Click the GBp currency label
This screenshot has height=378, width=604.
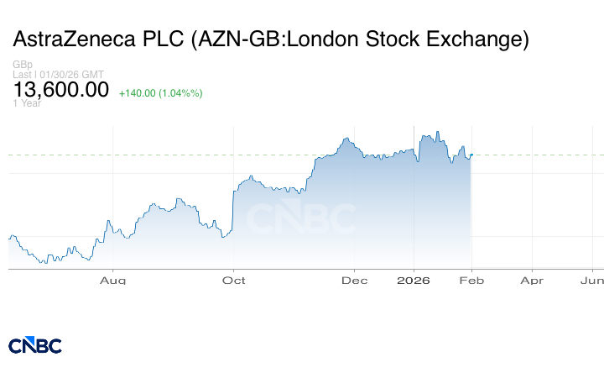[x=22, y=65]
